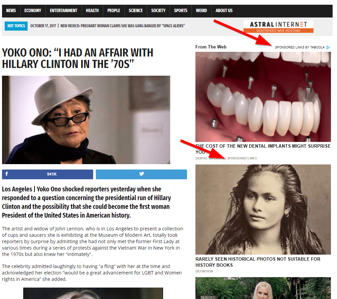Go to the Economy section
Image resolution: width=337 pixels, height=299 pixels.
click(33, 10)
